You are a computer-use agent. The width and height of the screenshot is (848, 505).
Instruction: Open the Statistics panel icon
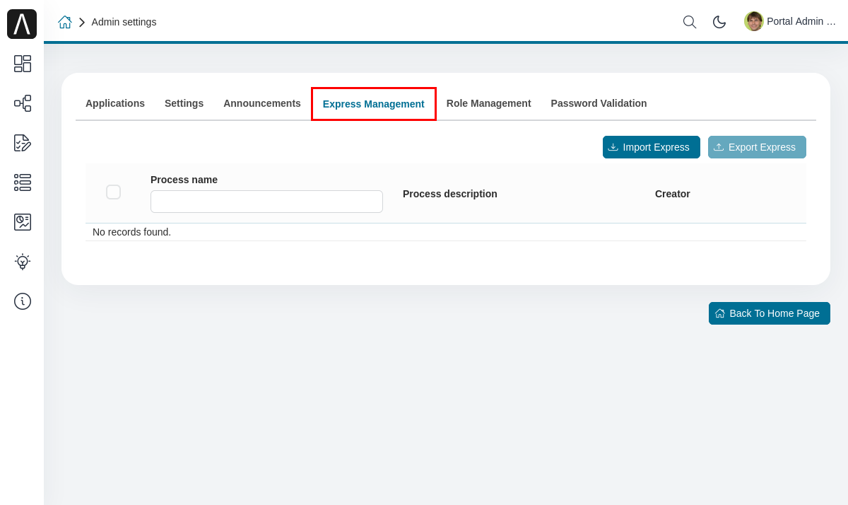pos(22,221)
